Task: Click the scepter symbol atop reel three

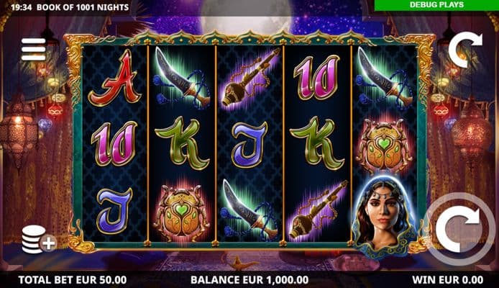Action: coord(251,77)
